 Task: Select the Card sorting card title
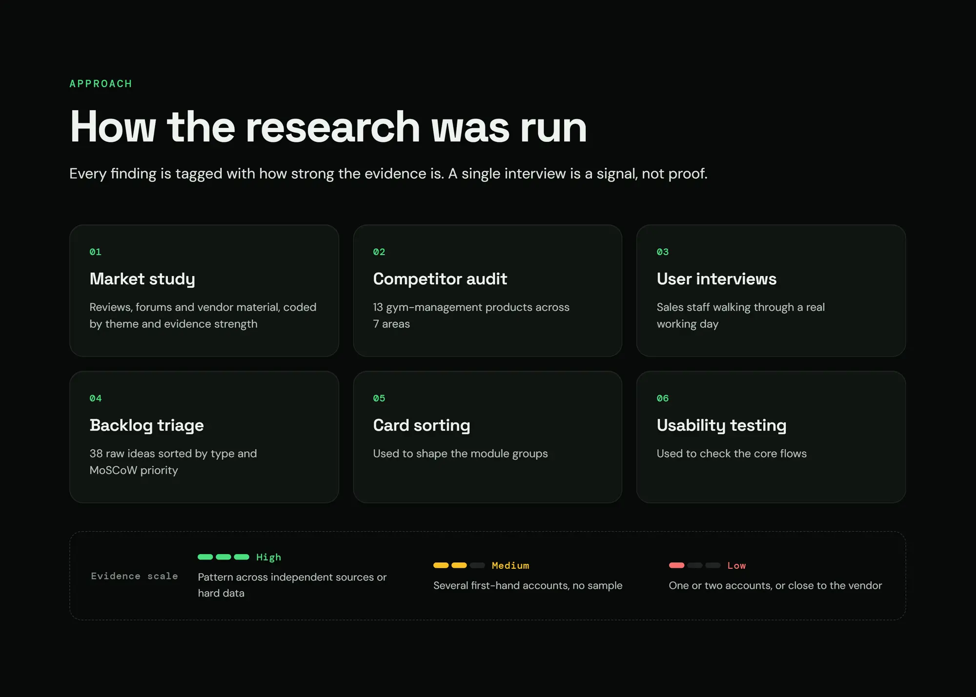421,425
